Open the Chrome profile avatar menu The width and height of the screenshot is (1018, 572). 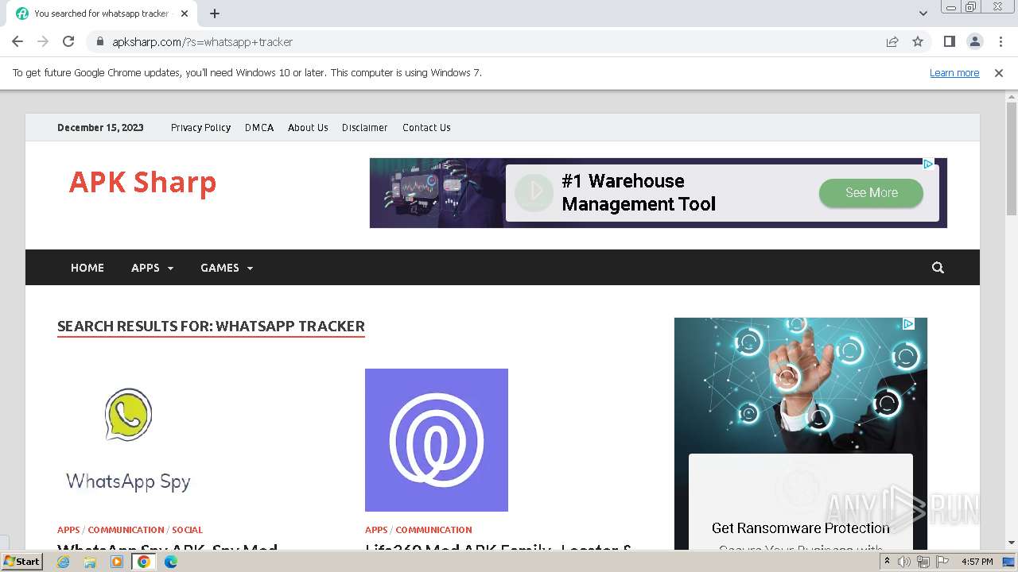[x=974, y=41]
